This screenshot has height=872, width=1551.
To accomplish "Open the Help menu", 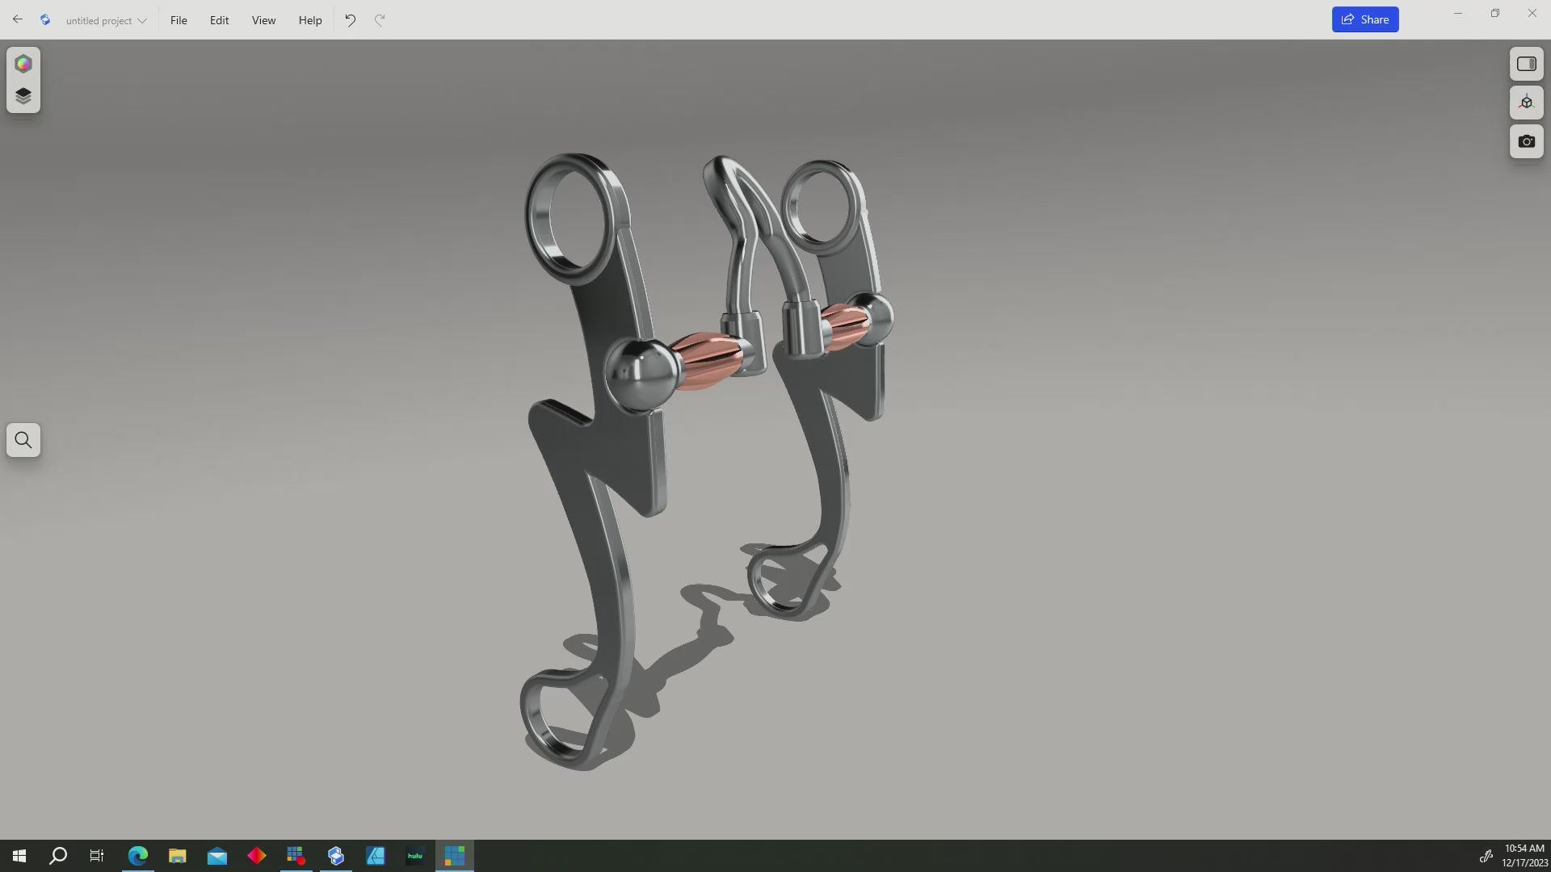I will coord(309,20).
